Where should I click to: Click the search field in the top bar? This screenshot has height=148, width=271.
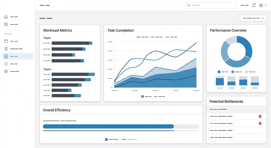coord(210,5)
